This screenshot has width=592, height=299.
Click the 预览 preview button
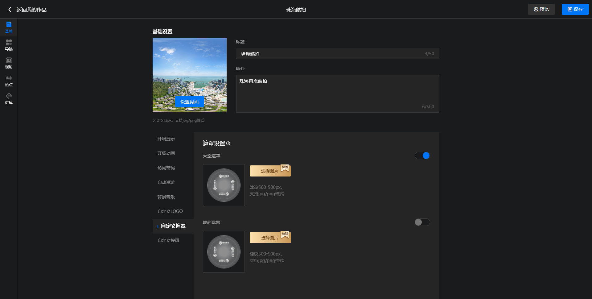541,9
